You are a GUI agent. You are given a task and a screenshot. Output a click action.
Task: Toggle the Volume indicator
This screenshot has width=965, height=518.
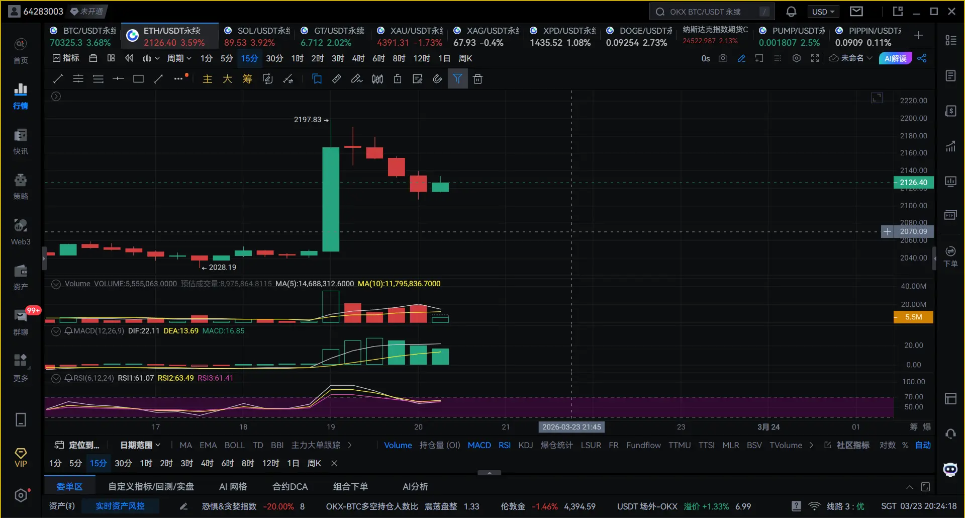(398, 445)
